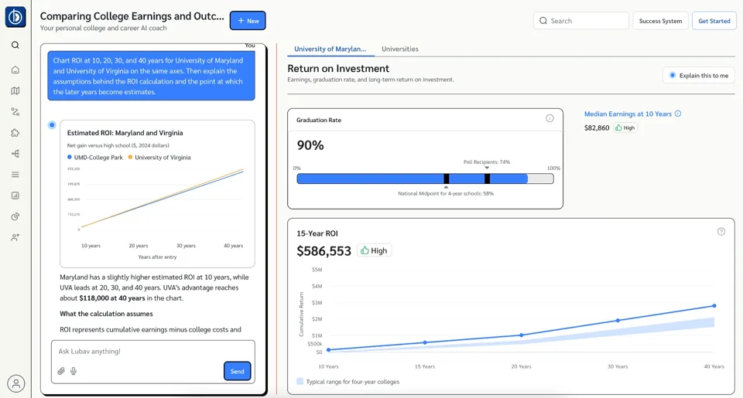This screenshot has width=743, height=398.
Task: Click the Graduation Rate info icon
Action: point(550,118)
